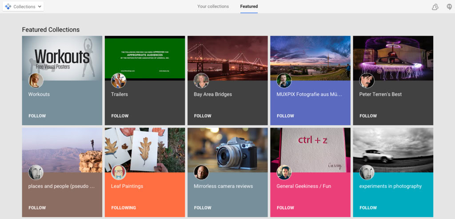
Task: Follow the Trailers collection
Action: (x=120, y=116)
